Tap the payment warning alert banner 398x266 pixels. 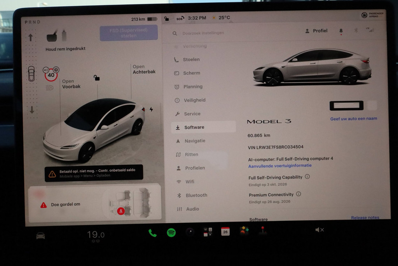click(94, 173)
